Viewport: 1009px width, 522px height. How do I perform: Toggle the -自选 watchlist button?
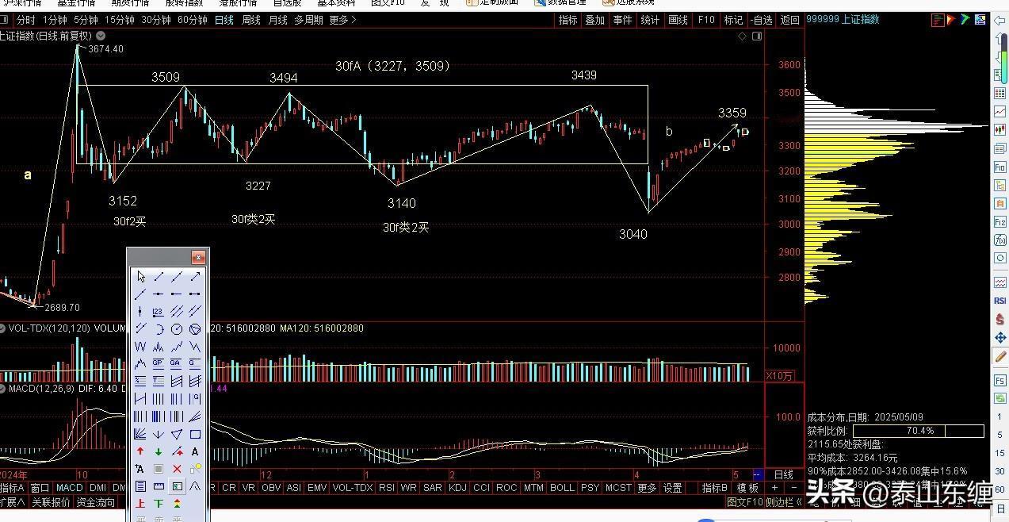[761, 20]
